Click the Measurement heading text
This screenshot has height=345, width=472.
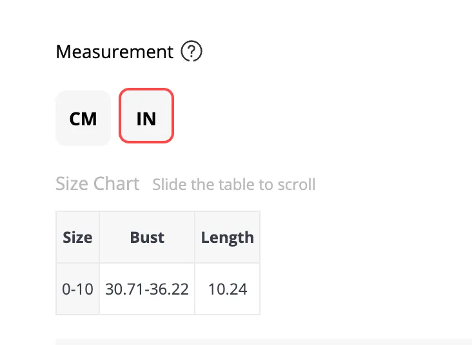[114, 52]
